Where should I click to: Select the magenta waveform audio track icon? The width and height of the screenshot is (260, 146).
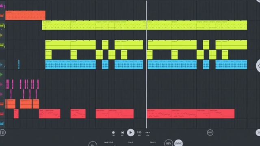point(1,84)
